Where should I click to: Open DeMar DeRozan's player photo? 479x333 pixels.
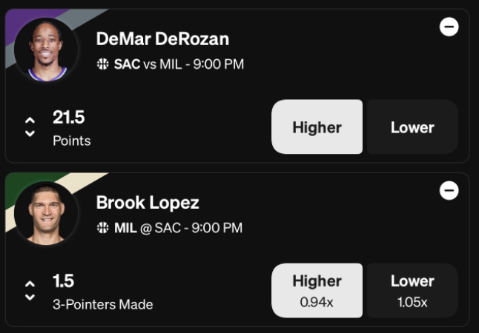tap(46, 50)
